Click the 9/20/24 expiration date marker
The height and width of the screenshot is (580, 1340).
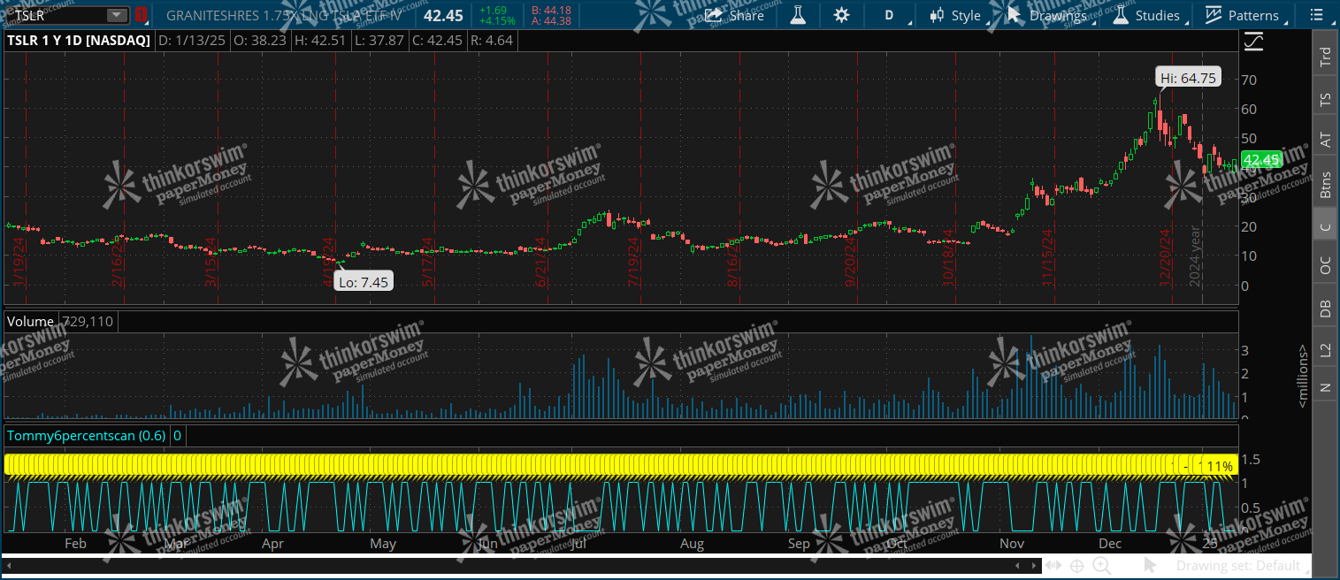click(851, 262)
